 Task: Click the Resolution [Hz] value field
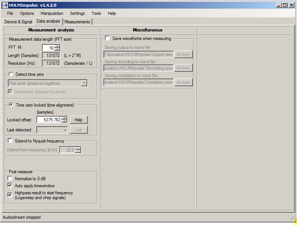click(51, 63)
